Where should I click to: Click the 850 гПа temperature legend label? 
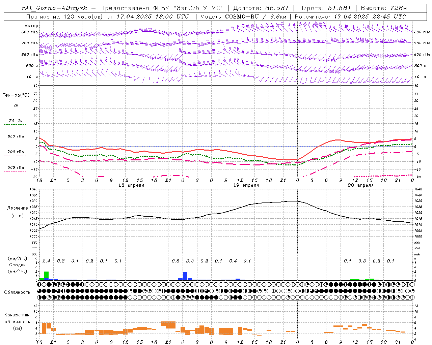[16, 136]
